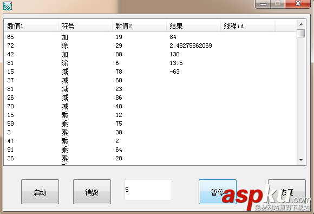Select the row with 数值1 value 42
The image size is (314, 214).
point(150,54)
